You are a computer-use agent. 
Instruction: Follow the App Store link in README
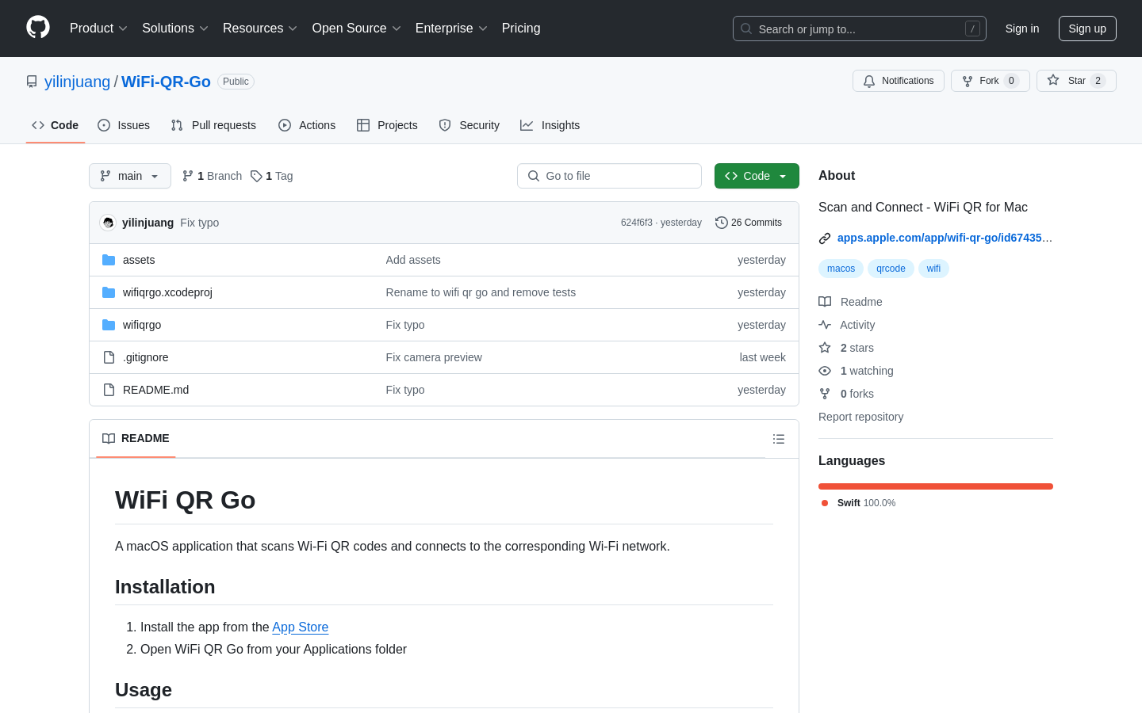pos(300,627)
